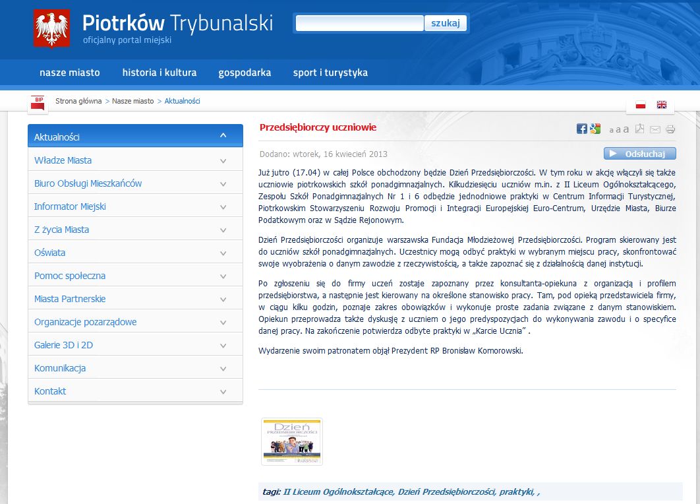
Task: Open the 'nasze miasto' main menu
Action: [x=70, y=73]
